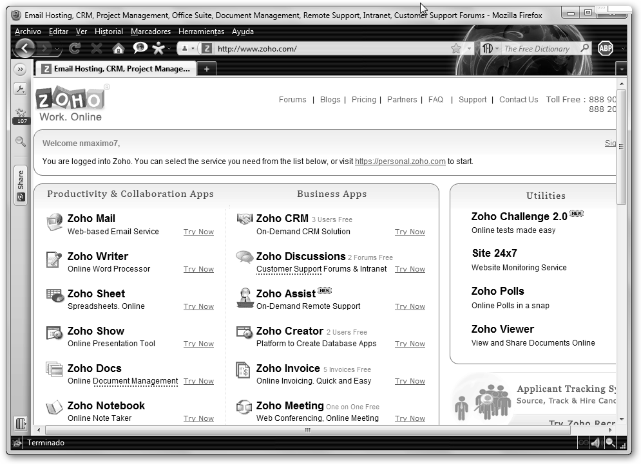641x464 pixels.
Task: Click the URL address bar field
Action: point(329,48)
